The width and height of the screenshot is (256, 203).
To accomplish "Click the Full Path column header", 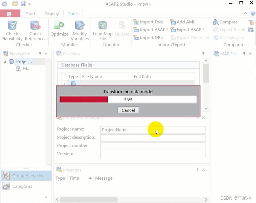I will [x=164, y=76].
